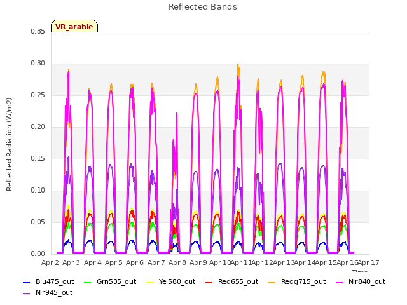The height and width of the screenshot is (305, 407).
Task: Click the Reflected Bands chart title
Action: [203, 7]
